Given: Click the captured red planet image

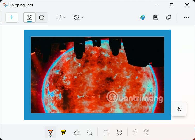Looking at the screenshot, I should [97, 77].
